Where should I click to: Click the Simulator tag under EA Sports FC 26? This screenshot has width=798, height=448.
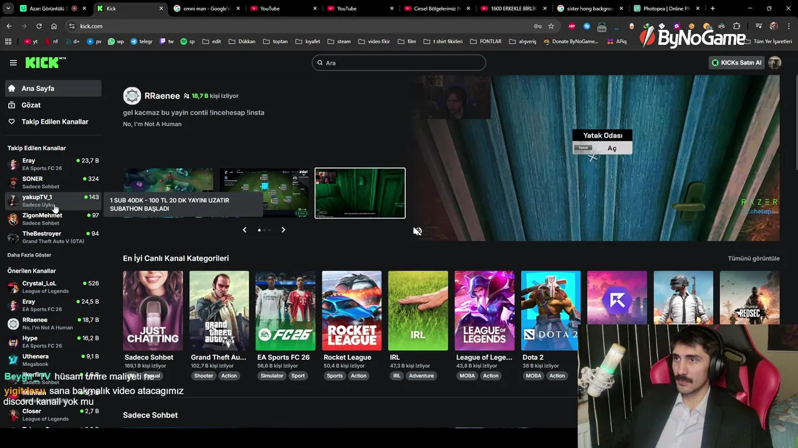272,376
